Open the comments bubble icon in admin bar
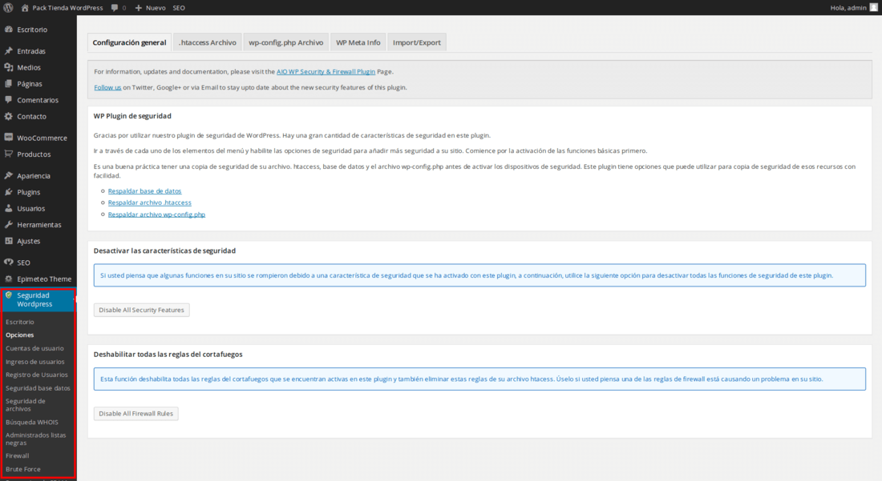 pyautogui.click(x=115, y=8)
